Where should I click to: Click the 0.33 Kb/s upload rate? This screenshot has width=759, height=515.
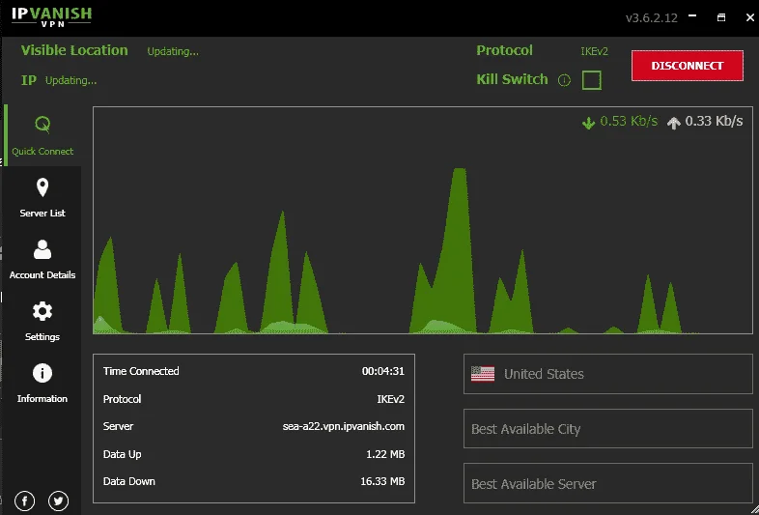pyautogui.click(x=714, y=121)
